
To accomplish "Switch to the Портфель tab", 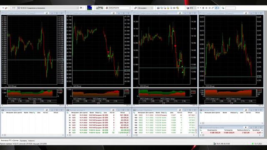I will [x=23, y=141].
